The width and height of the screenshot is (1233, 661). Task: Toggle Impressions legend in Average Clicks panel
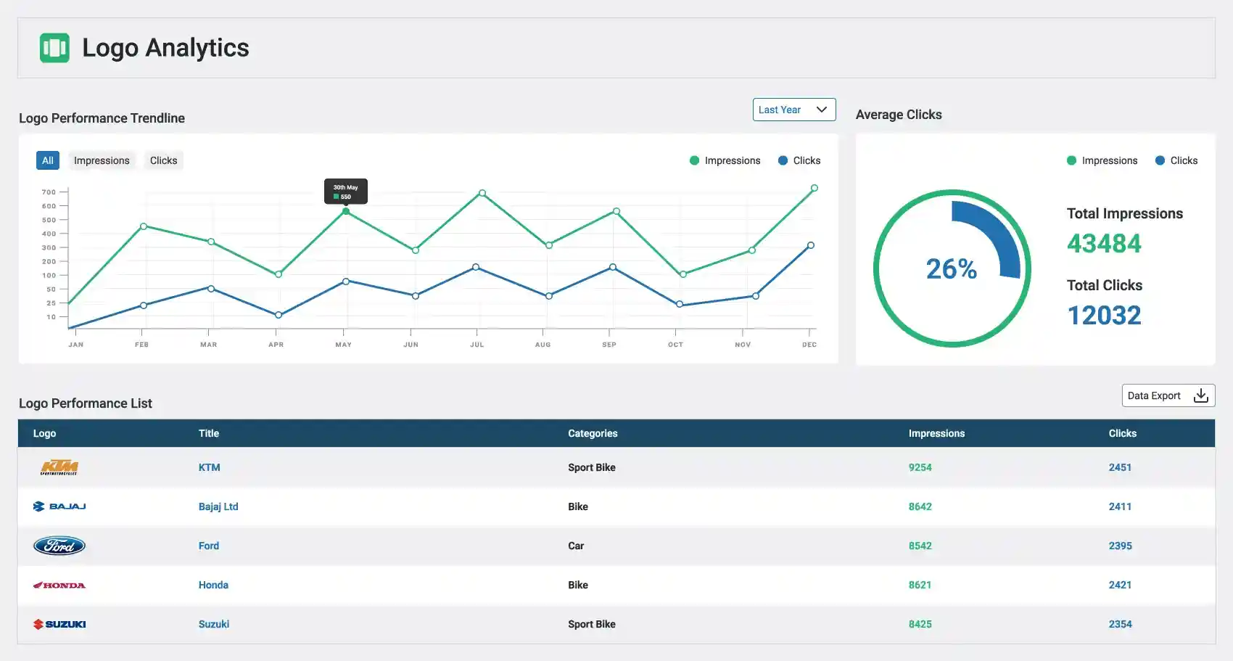click(x=1102, y=160)
